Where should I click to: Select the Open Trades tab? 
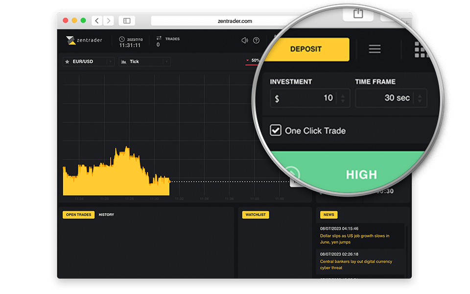click(x=78, y=215)
